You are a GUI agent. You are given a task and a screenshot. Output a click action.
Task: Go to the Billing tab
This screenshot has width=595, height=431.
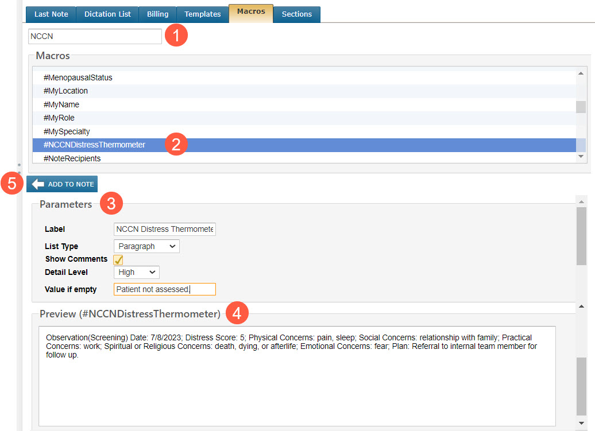tap(157, 14)
